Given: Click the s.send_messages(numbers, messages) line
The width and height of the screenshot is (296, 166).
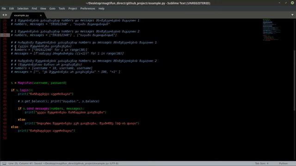Looking at the screenshot, I should 51,109.
